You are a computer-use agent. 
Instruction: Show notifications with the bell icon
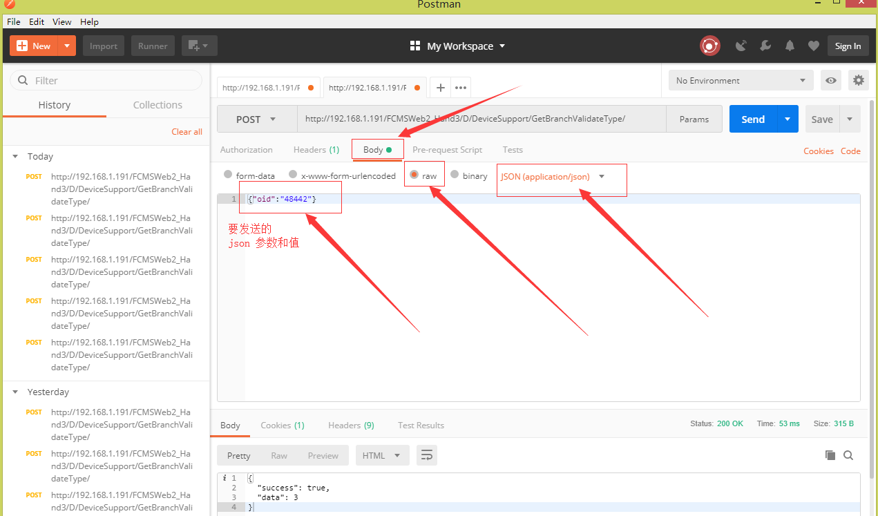(790, 46)
